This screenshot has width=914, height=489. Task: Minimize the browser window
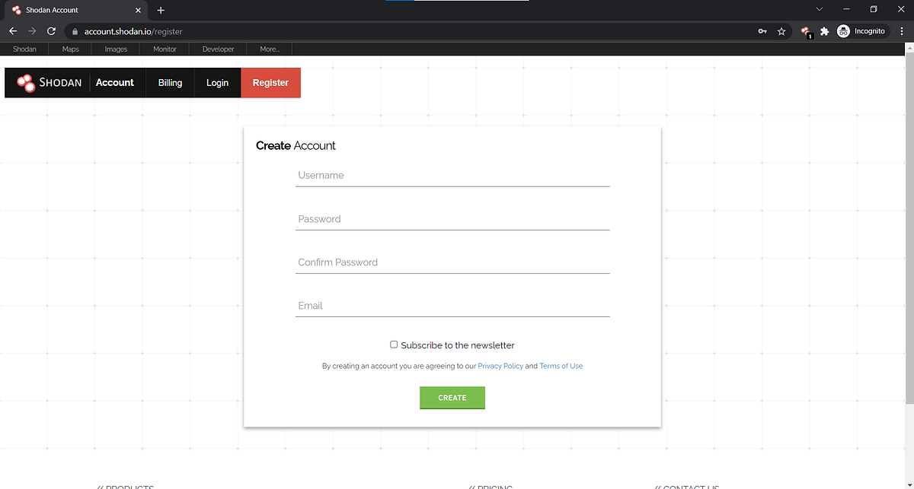(847, 9)
